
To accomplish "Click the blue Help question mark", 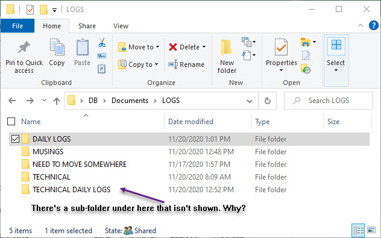I will tap(374, 25).
